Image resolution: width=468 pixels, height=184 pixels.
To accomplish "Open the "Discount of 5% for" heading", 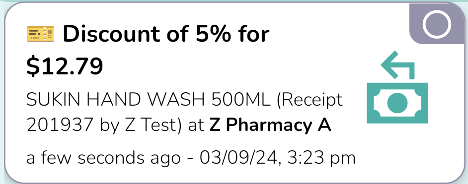I will [166, 34].
